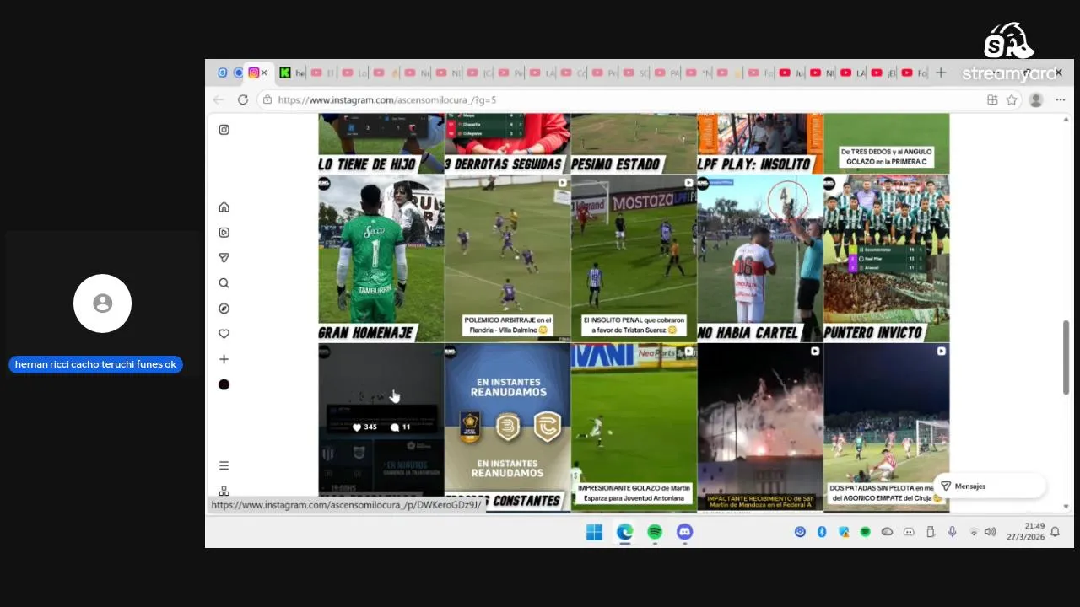Image resolution: width=1080 pixels, height=607 pixels.
Task: Open the EN INSTANTES REANUDAMOS post
Action: pos(507,427)
